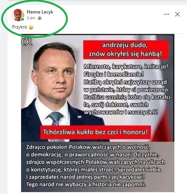Click the sad emoji after Przykro
This screenshot has width=187, height=194.
tap(31, 27)
